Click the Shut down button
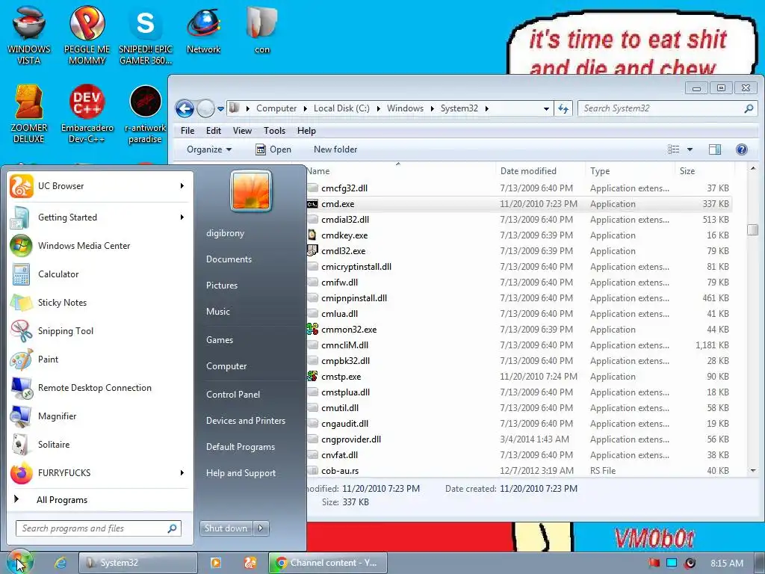The image size is (765, 574). pos(226,528)
